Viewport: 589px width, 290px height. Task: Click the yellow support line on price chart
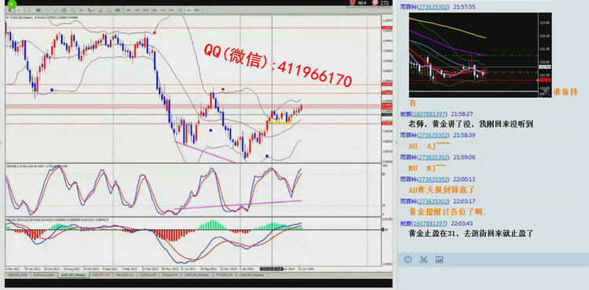[280, 122]
